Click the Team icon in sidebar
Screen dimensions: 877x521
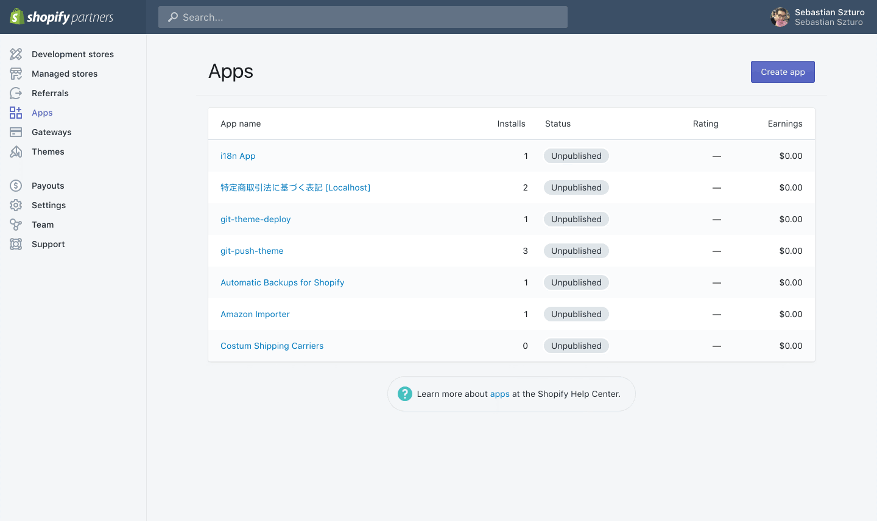(16, 225)
